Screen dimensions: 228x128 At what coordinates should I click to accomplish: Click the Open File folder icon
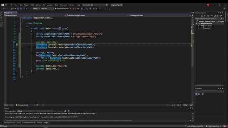(15, 9)
